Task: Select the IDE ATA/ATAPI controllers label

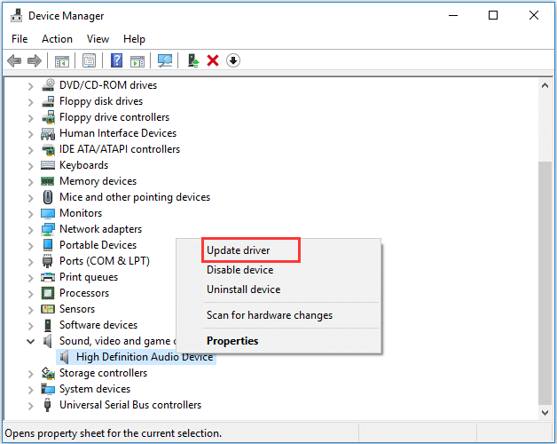Action: point(120,149)
